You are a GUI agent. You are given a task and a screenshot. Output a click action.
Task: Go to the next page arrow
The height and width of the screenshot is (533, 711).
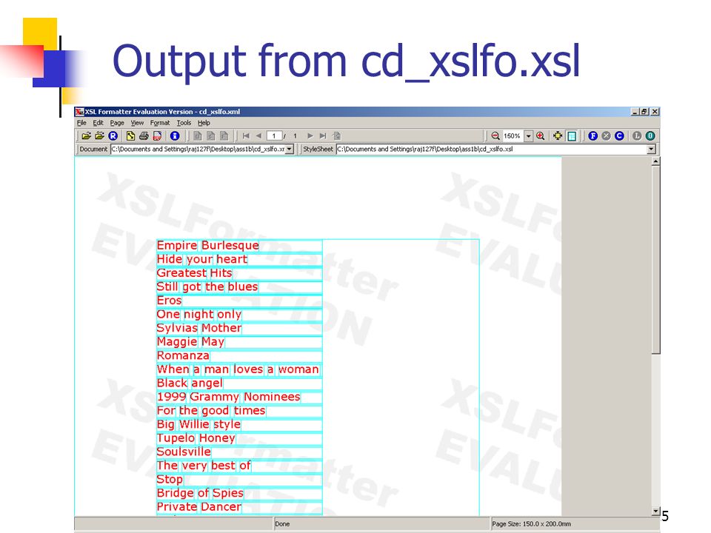pyautogui.click(x=310, y=135)
